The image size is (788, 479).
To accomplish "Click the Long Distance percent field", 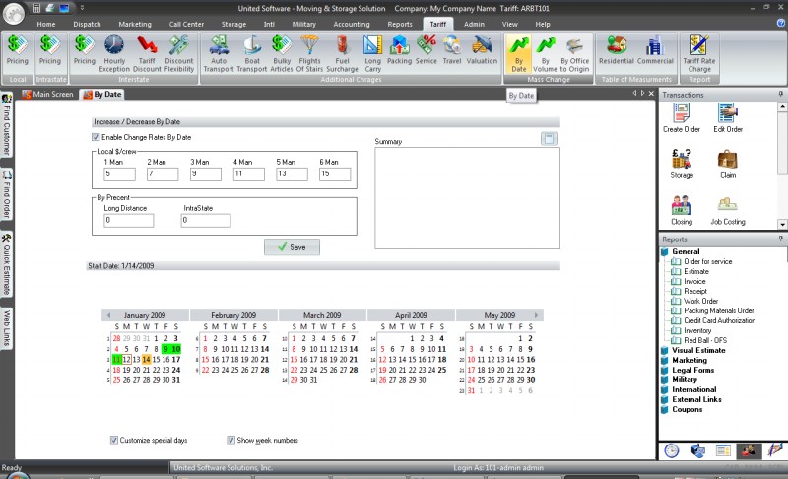I will click(x=129, y=220).
